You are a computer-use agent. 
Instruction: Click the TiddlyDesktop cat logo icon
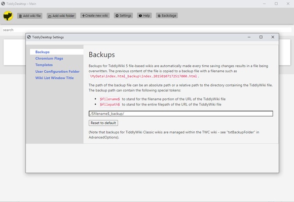click(8, 16)
